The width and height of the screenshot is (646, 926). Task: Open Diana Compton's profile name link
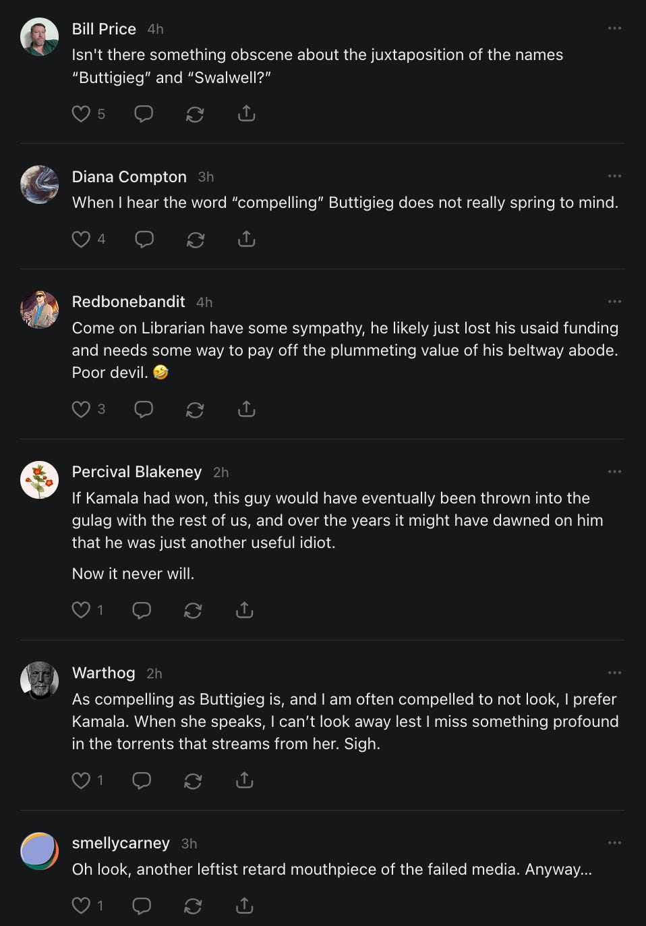click(x=129, y=177)
